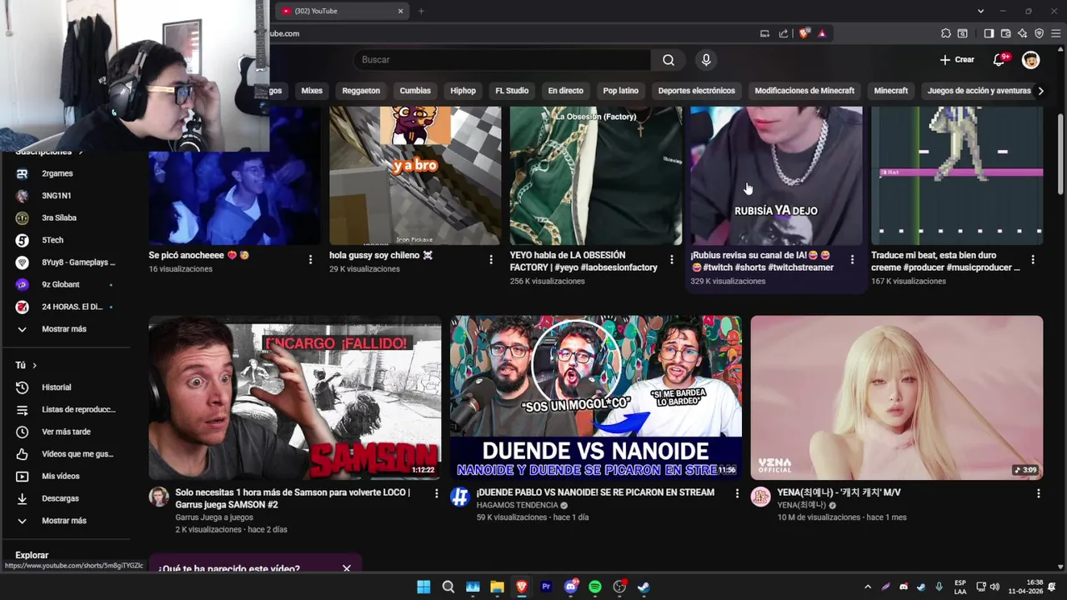Open Discord from the taskbar
The width and height of the screenshot is (1067, 600).
[571, 587]
